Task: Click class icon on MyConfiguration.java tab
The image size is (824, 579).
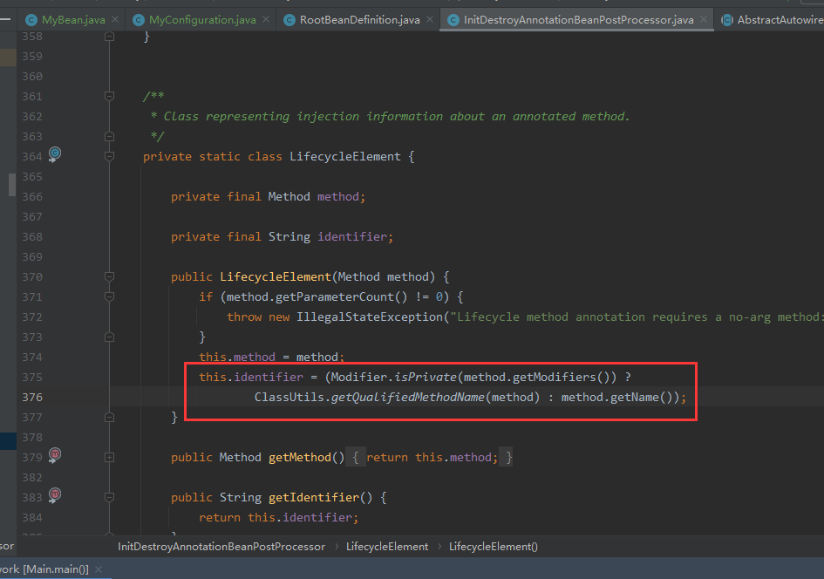Action: 139,20
